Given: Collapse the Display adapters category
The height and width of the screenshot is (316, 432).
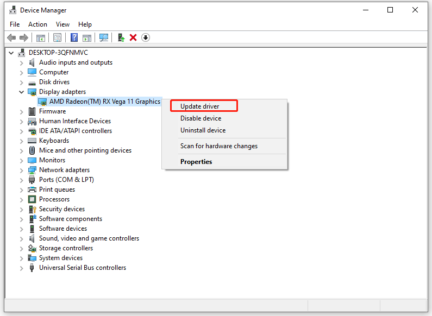Looking at the screenshot, I should click(22, 92).
